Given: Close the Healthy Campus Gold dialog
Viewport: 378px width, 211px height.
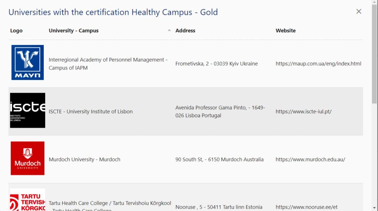Looking at the screenshot, I should (359, 11).
